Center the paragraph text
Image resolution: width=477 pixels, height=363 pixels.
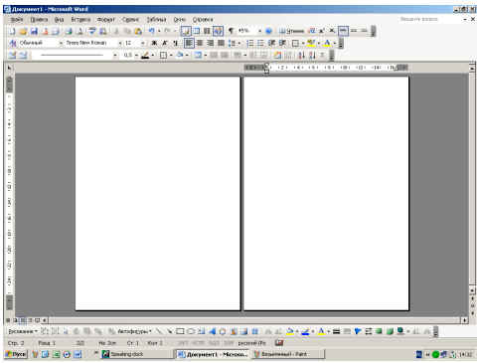pos(200,43)
